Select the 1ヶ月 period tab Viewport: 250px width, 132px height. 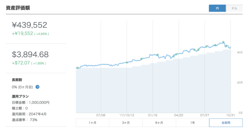[93, 122]
